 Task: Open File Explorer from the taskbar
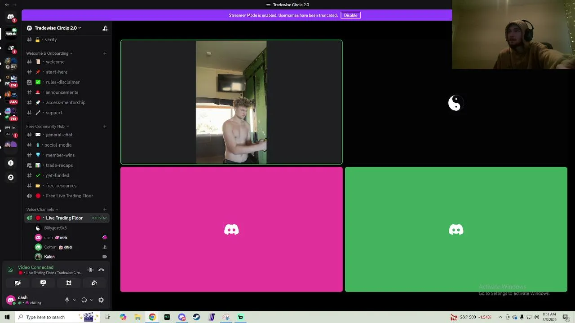[137, 317]
